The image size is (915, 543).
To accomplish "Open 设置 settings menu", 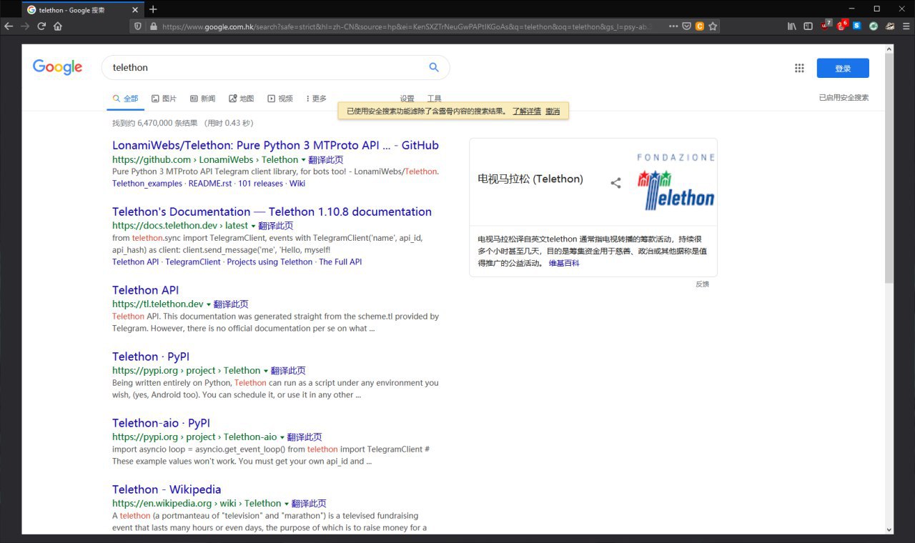I will (x=407, y=99).
